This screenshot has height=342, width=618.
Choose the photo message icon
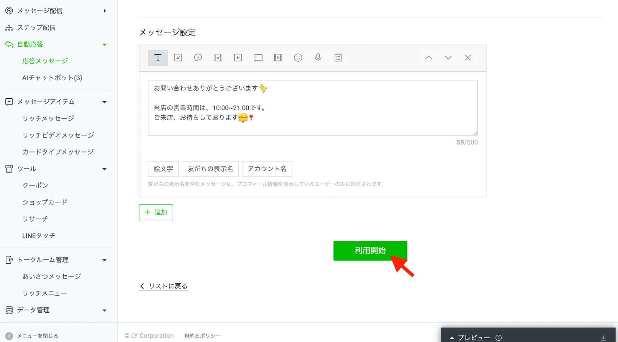178,58
